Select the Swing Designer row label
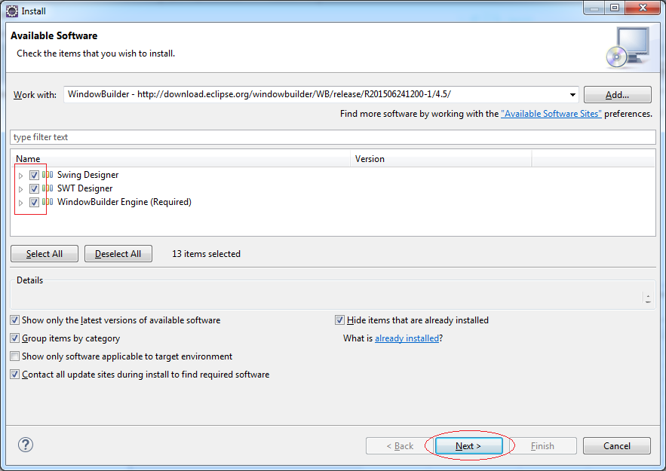This screenshot has width=666, height=471. point(88,175)
